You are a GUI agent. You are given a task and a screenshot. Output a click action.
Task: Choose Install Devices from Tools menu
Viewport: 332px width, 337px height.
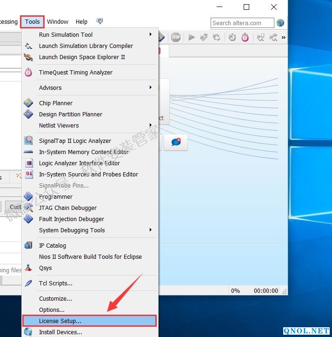click(60, 332)
